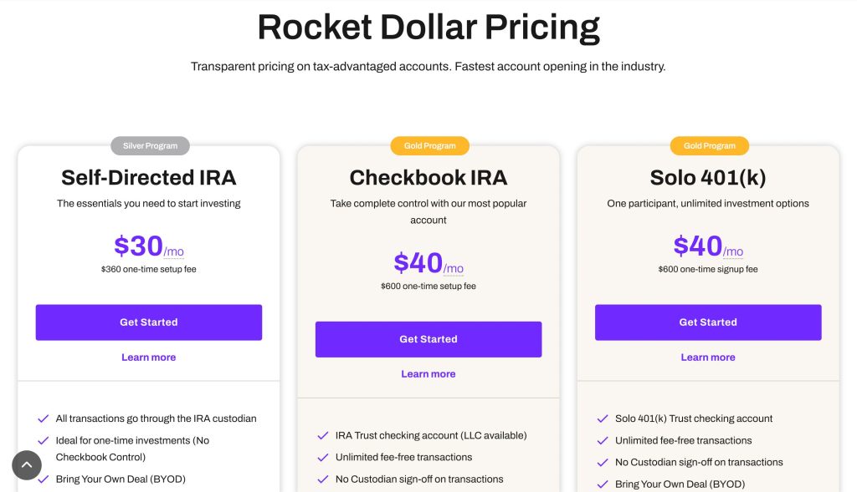857x492 pixels.
Task: Click the scroll-to-top arrow button
Action: click(27, 465)
